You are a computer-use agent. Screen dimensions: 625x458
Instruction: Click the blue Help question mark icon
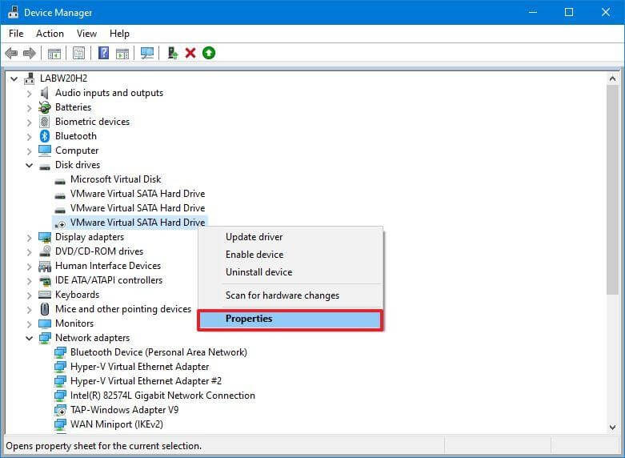click(103, 53)
